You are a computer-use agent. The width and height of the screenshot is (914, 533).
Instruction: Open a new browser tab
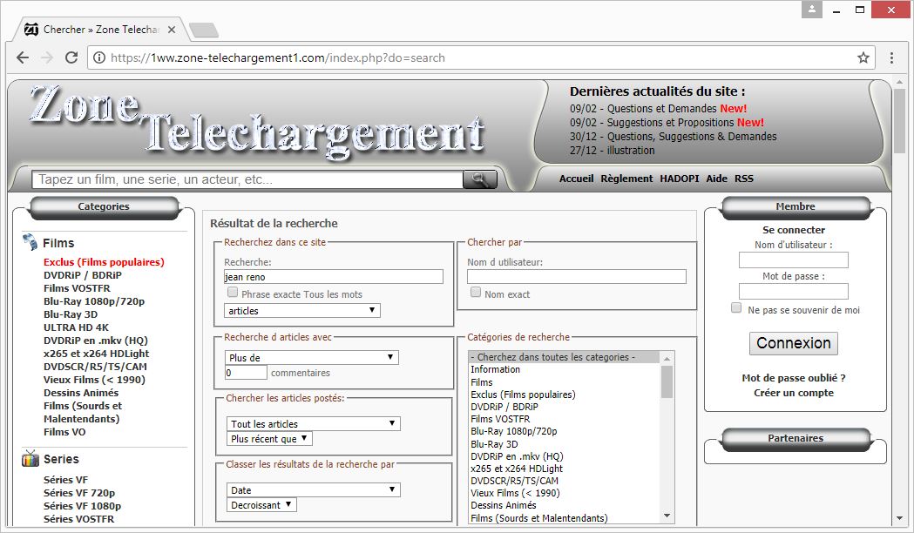click(x=203, y=30)
